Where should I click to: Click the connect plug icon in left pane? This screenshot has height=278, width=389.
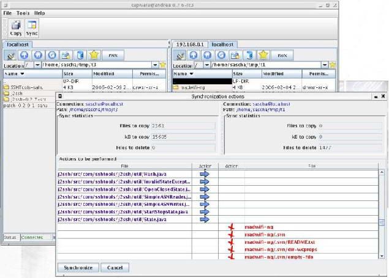click(x=10, y=55)
